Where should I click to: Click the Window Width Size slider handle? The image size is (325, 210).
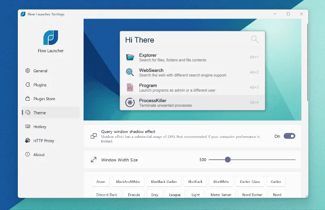(x=228, y=160)
